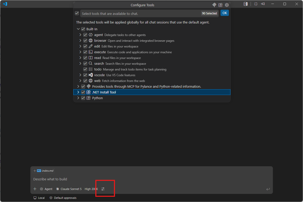The height and width of the screenshot is (202, 303).
Task: Click extensions icon in Configure Tools header
Action: click(x=220, y=5)
